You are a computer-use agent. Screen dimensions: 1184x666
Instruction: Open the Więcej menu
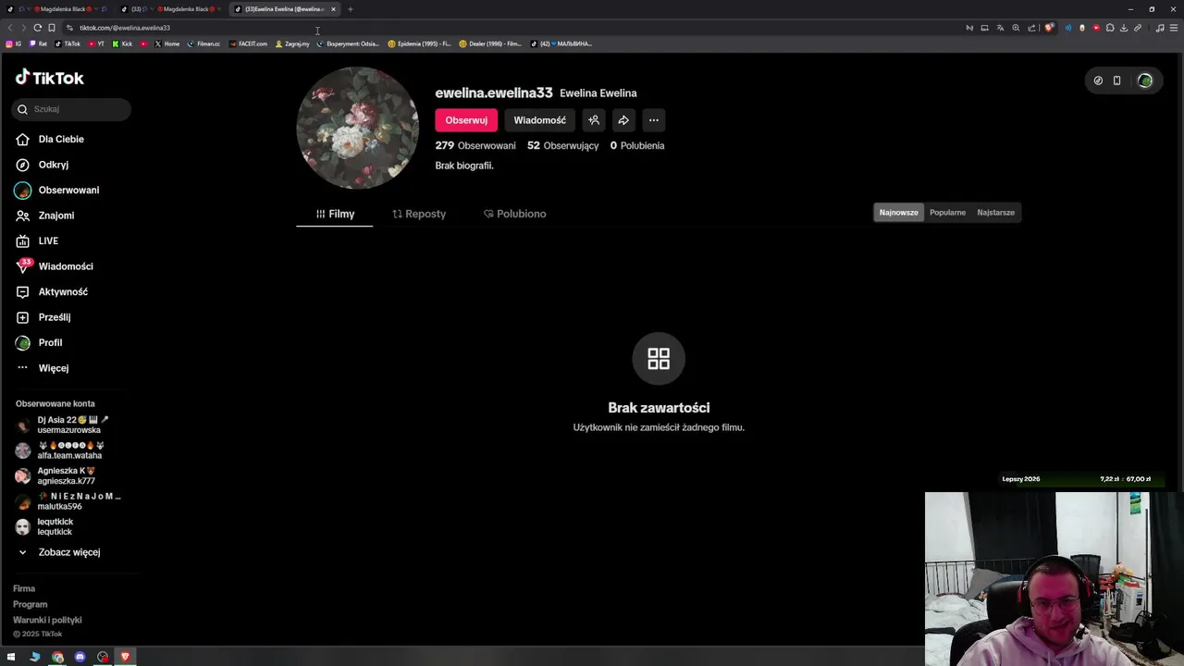point(42,368)
